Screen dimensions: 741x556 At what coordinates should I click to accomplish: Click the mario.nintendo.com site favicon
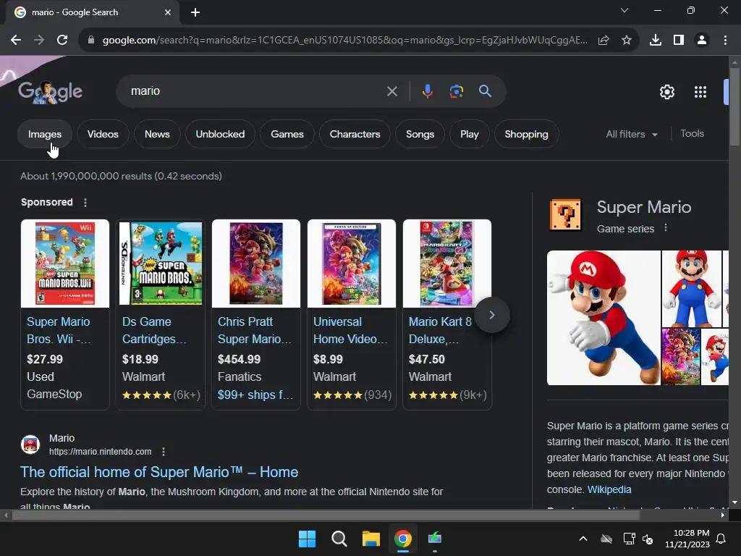[x=30, y=445]
